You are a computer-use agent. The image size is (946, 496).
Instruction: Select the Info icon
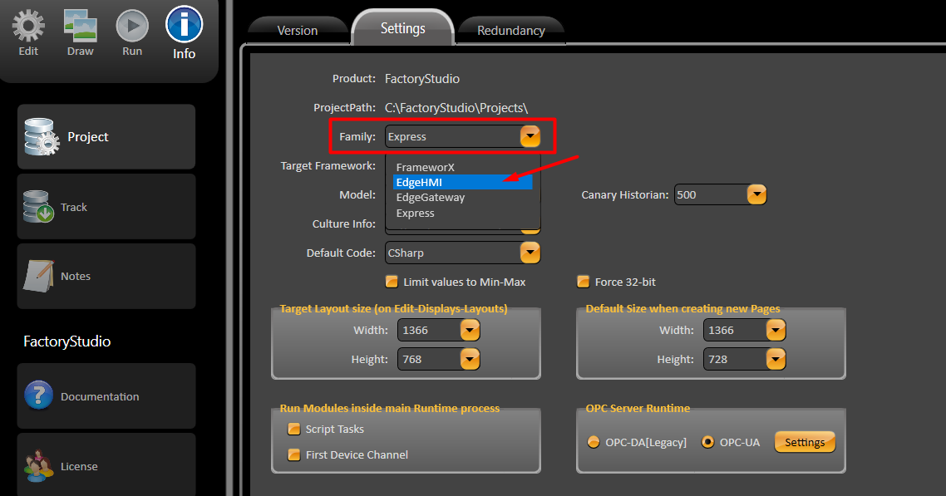coord(184,24)
